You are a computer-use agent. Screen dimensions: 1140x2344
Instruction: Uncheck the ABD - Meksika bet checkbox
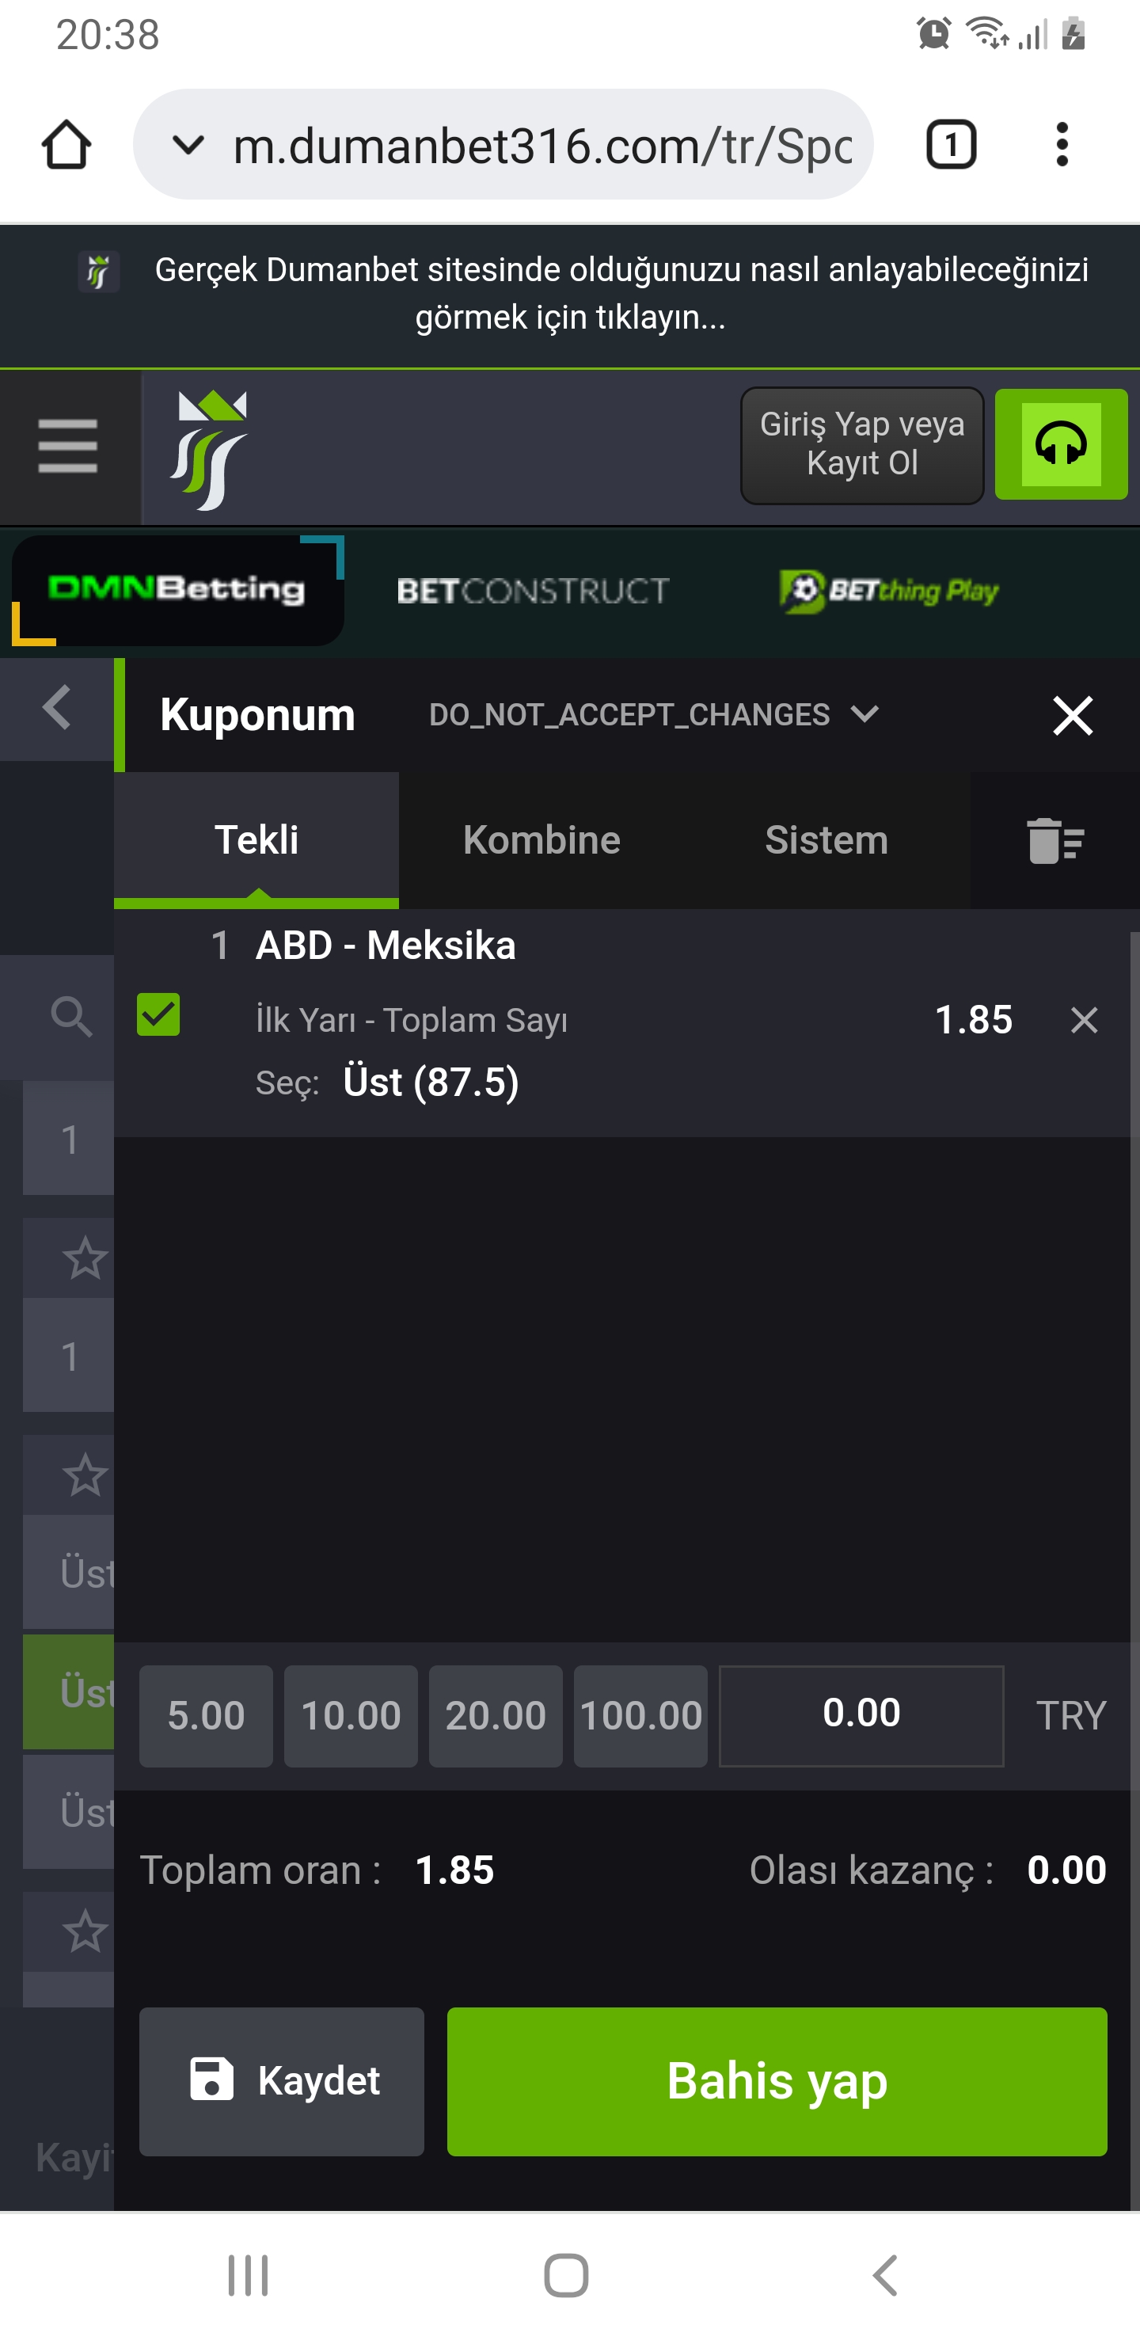[158, 1014]
